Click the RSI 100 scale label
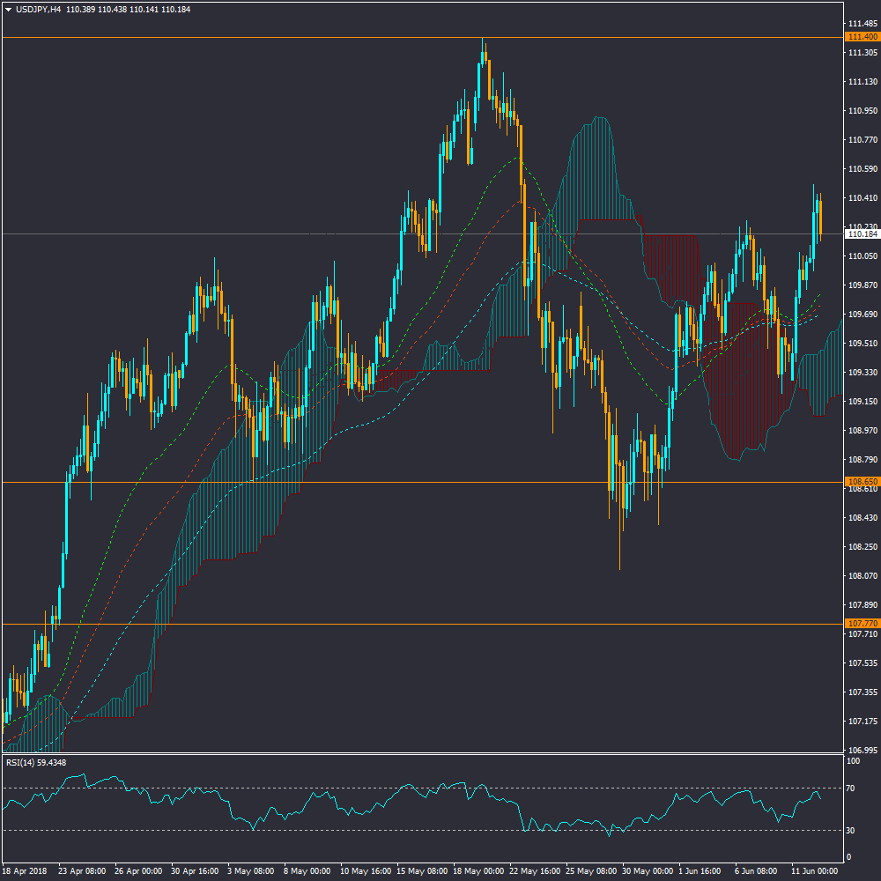The width and height of the screenshot is (881, 881). pos(854,760)
